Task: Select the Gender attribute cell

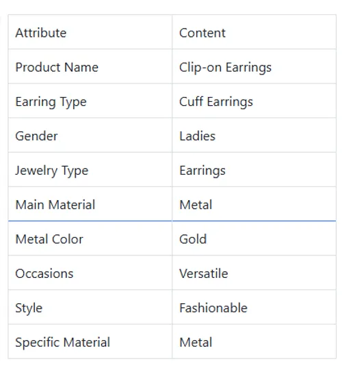Action: [90, 135]
